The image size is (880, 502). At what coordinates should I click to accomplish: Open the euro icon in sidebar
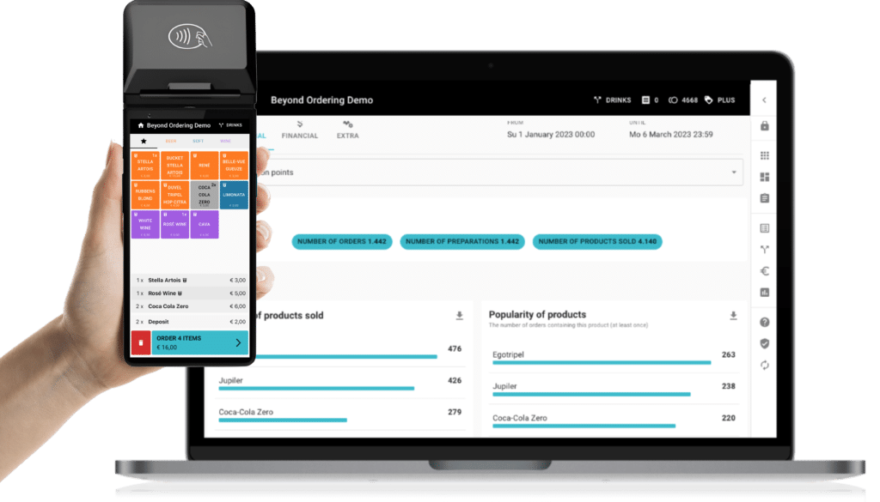pyautogui.click(x=764, y=271)
